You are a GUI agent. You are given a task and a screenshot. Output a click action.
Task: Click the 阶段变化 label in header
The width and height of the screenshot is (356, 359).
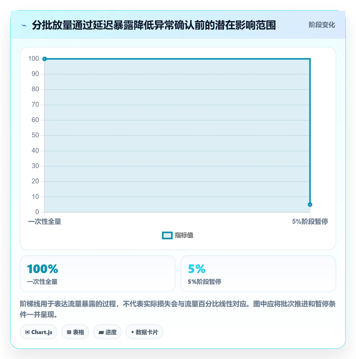(x=322, y=25)
